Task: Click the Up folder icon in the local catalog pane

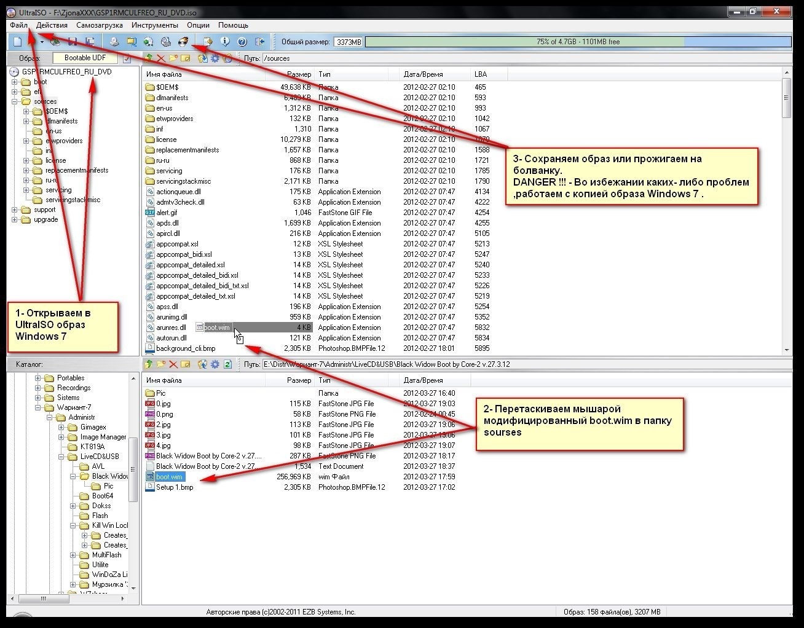Action: (149, 364)
